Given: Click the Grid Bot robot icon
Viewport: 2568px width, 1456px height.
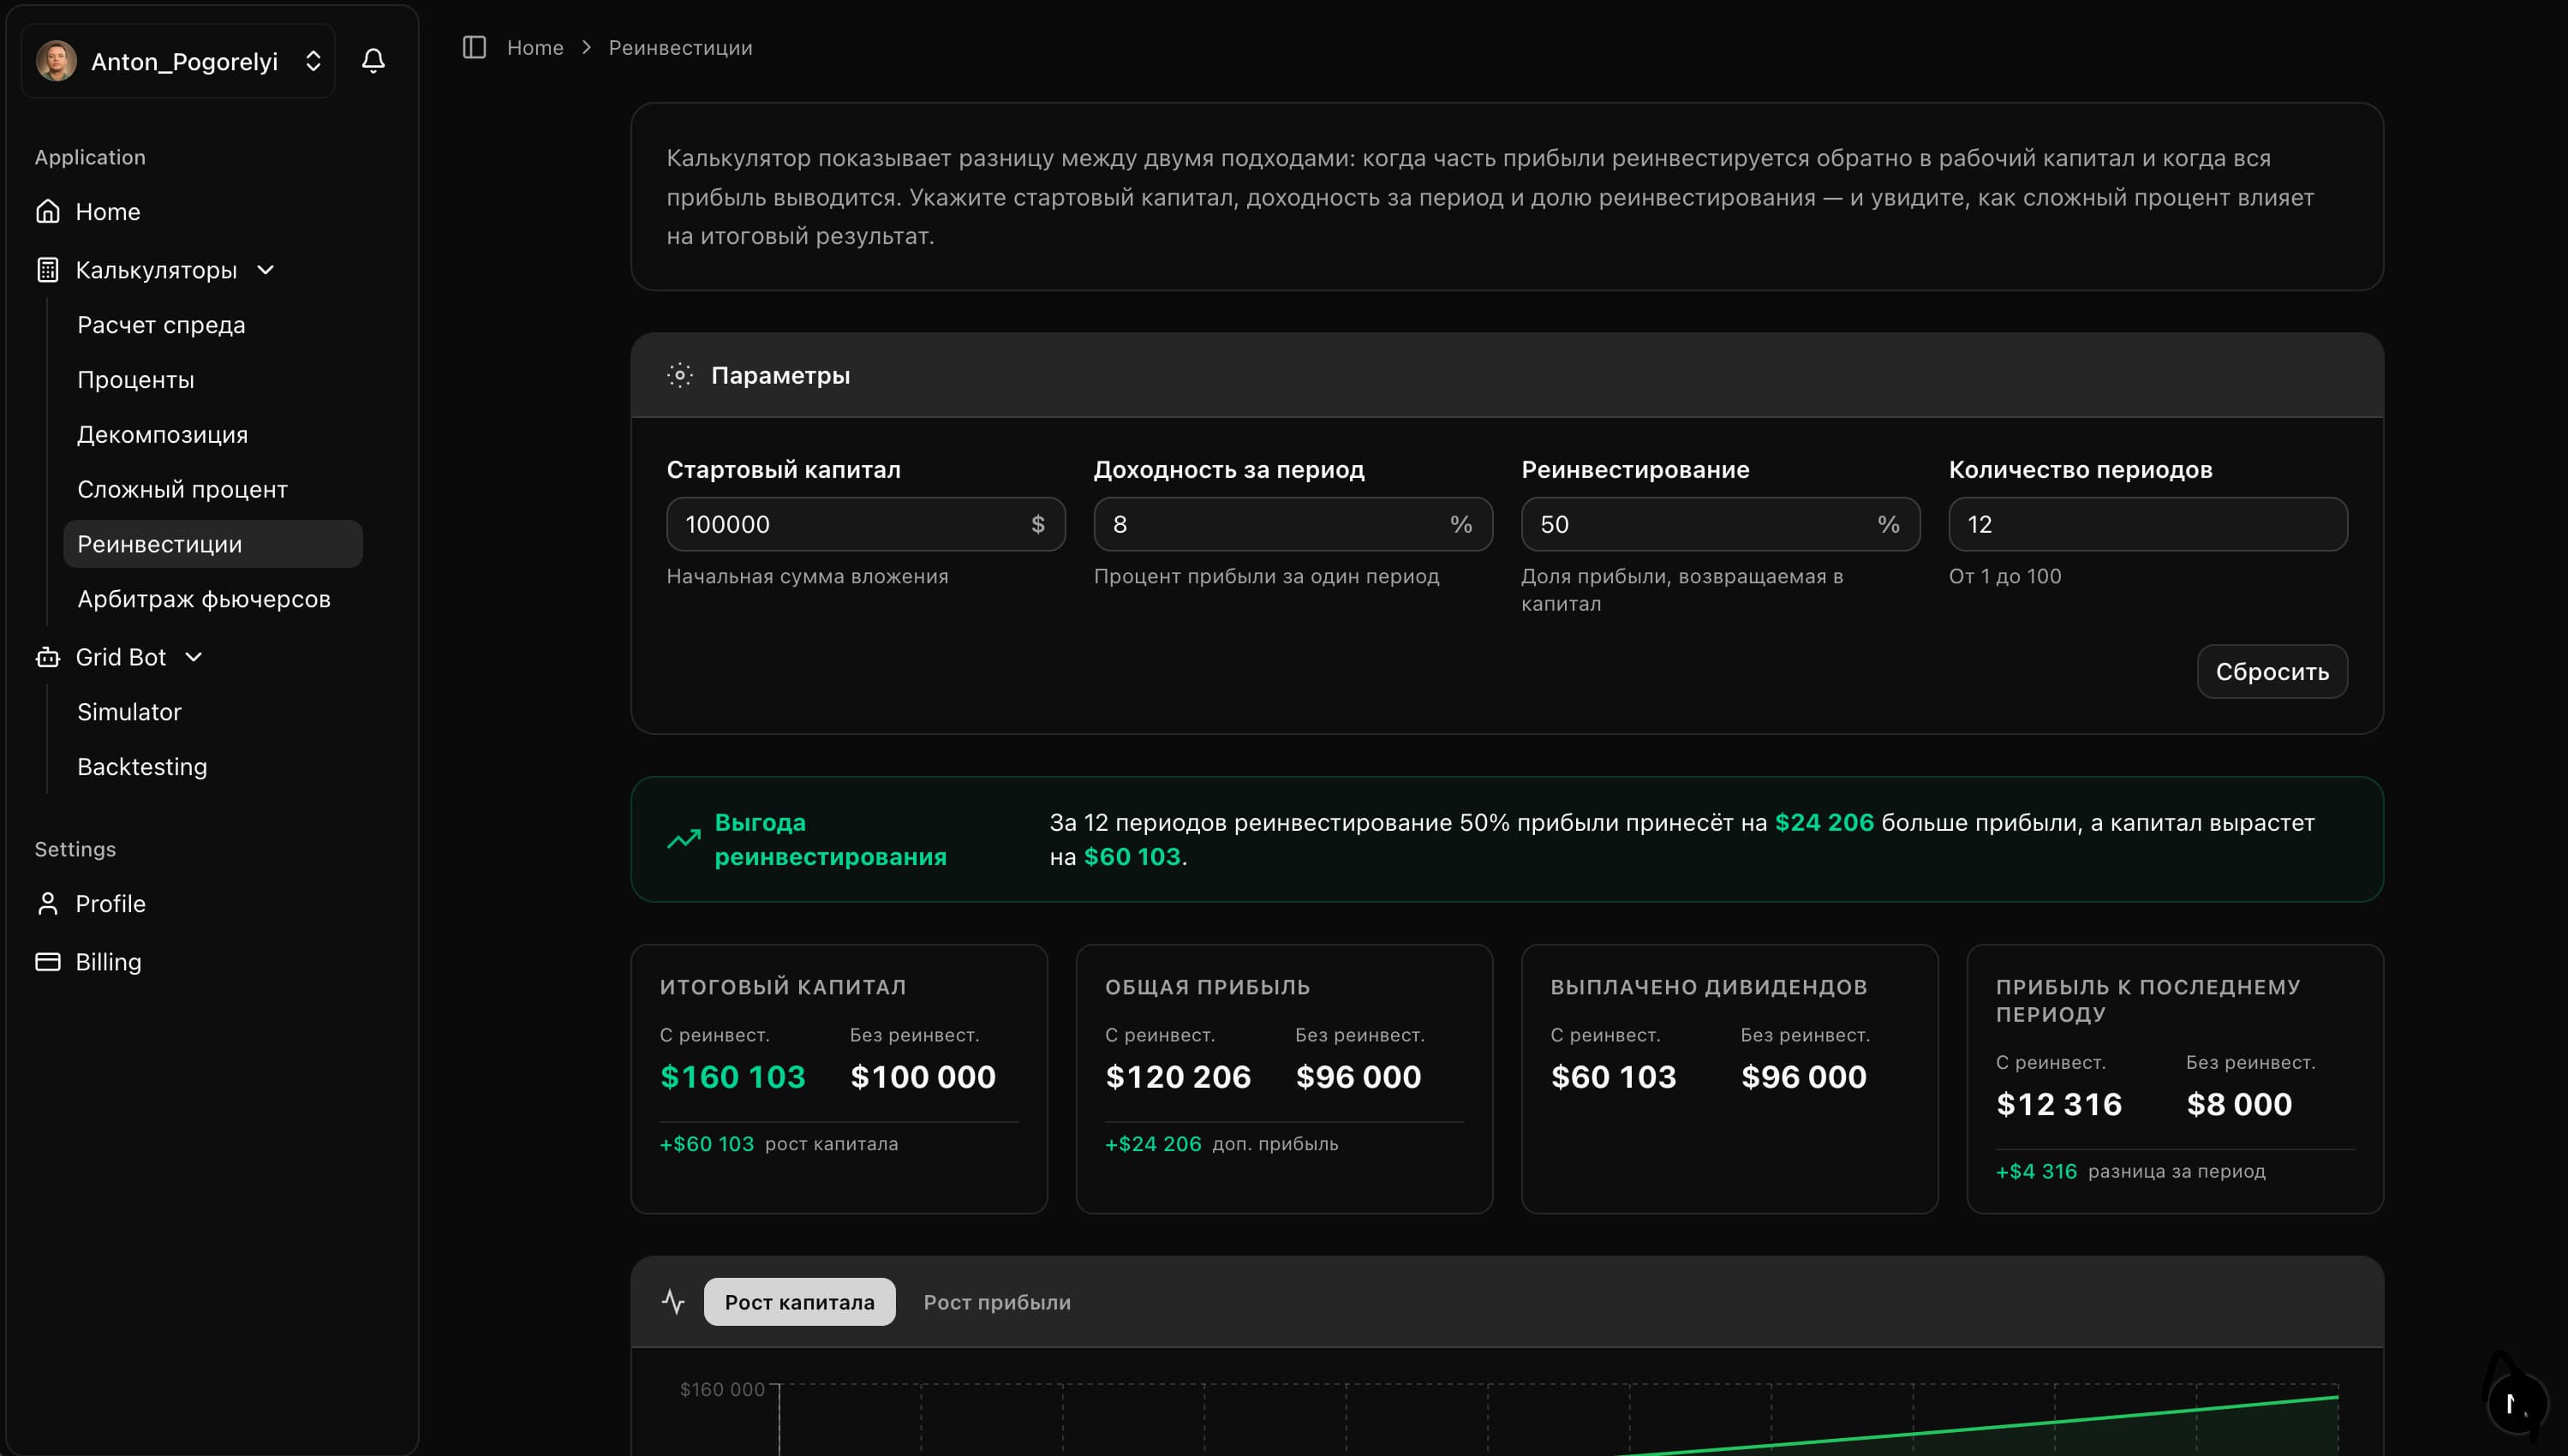Looking at the screenshot, I should 48,657.
